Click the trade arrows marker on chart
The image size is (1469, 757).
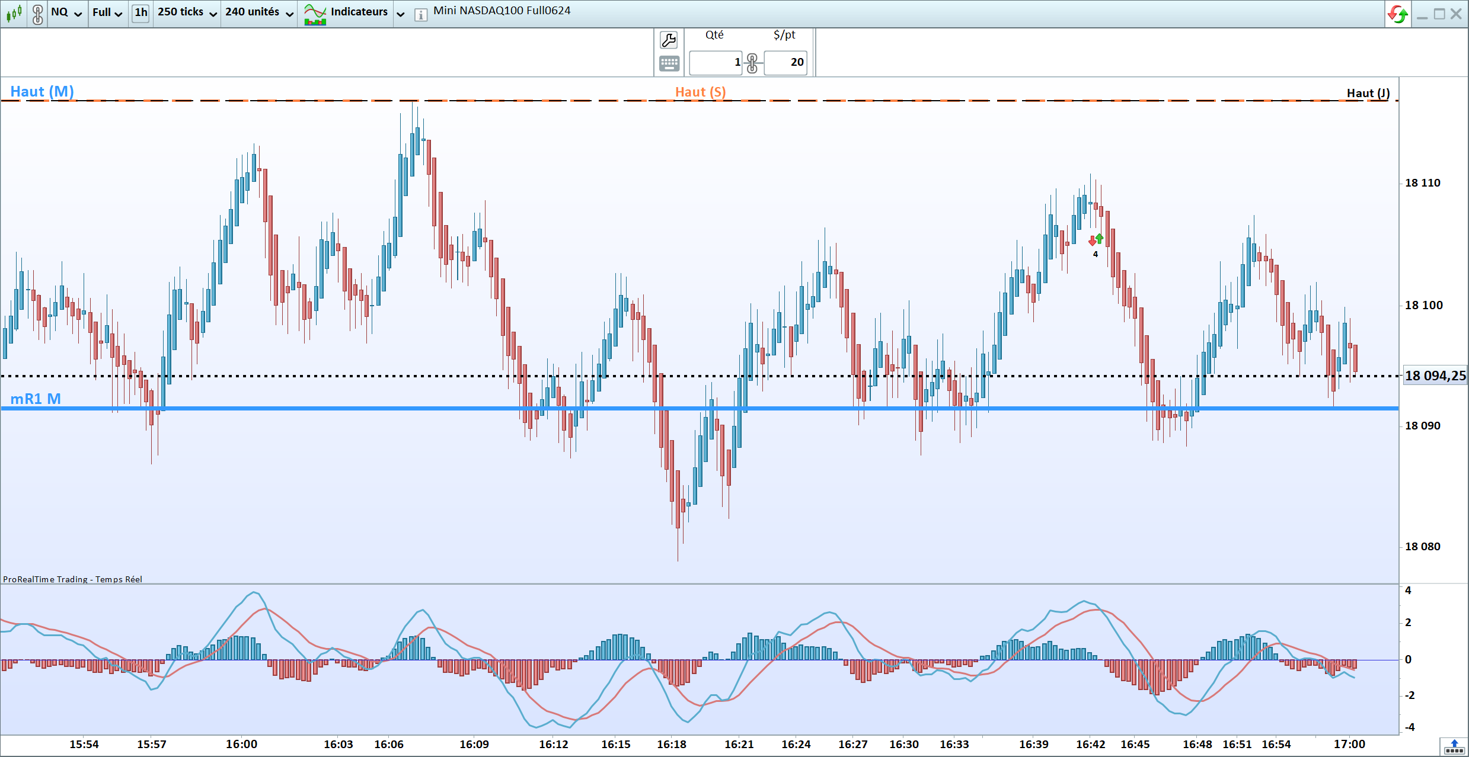tap(1096, 240)
